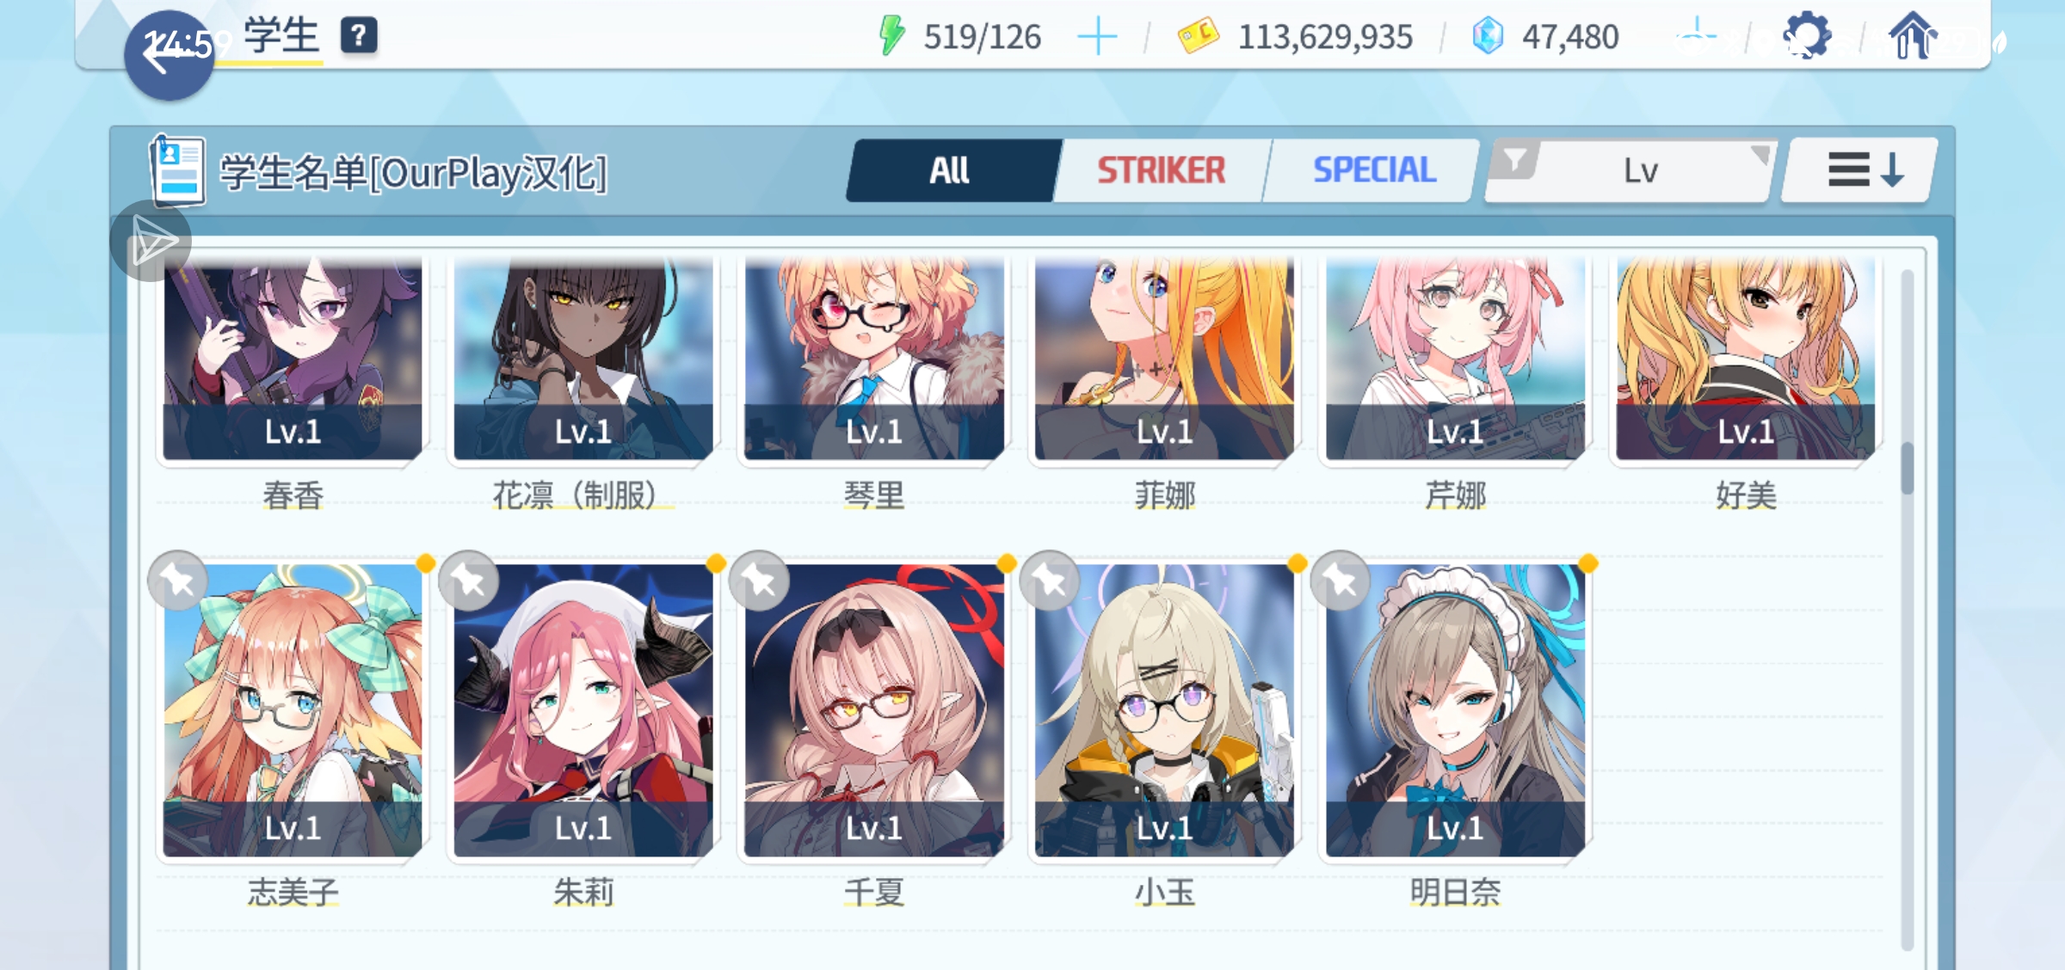Tap the plus icon to add energy
2065x970 pixels.
[1097, 37]
